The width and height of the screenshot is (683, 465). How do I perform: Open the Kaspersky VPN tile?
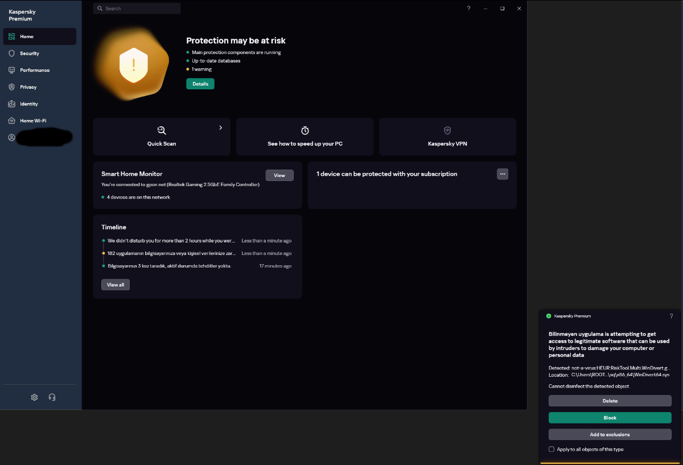447,137
